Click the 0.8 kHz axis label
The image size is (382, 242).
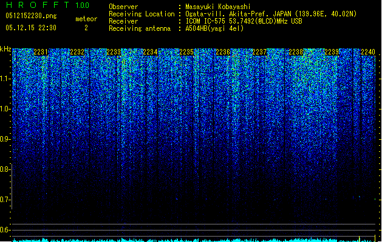(5, 169)
